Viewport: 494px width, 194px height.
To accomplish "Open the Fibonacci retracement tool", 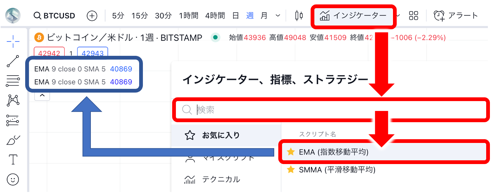I will 13,81.
